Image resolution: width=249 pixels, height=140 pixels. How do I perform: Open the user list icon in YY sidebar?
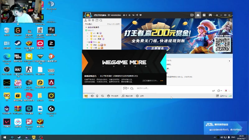click(x=86, y=20)
